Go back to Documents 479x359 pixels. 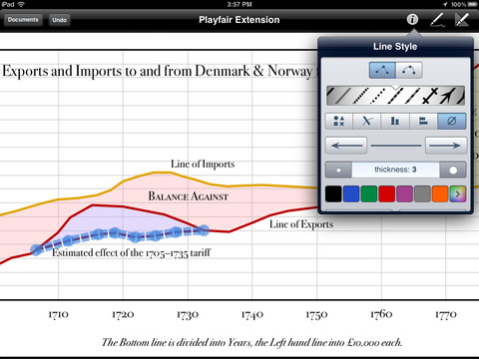[x=23, y=20]
